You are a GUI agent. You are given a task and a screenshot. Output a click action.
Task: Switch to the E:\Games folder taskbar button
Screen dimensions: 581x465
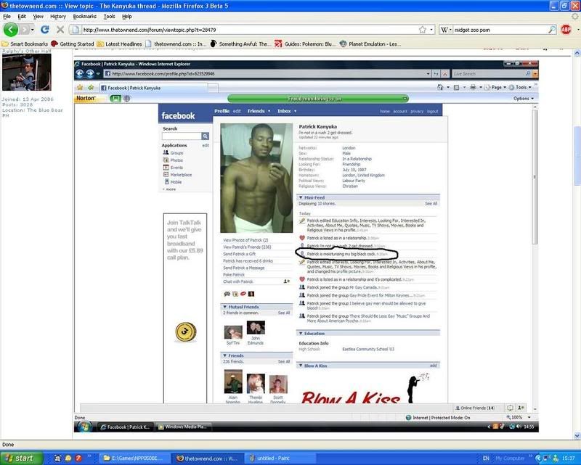click(135, 458)
